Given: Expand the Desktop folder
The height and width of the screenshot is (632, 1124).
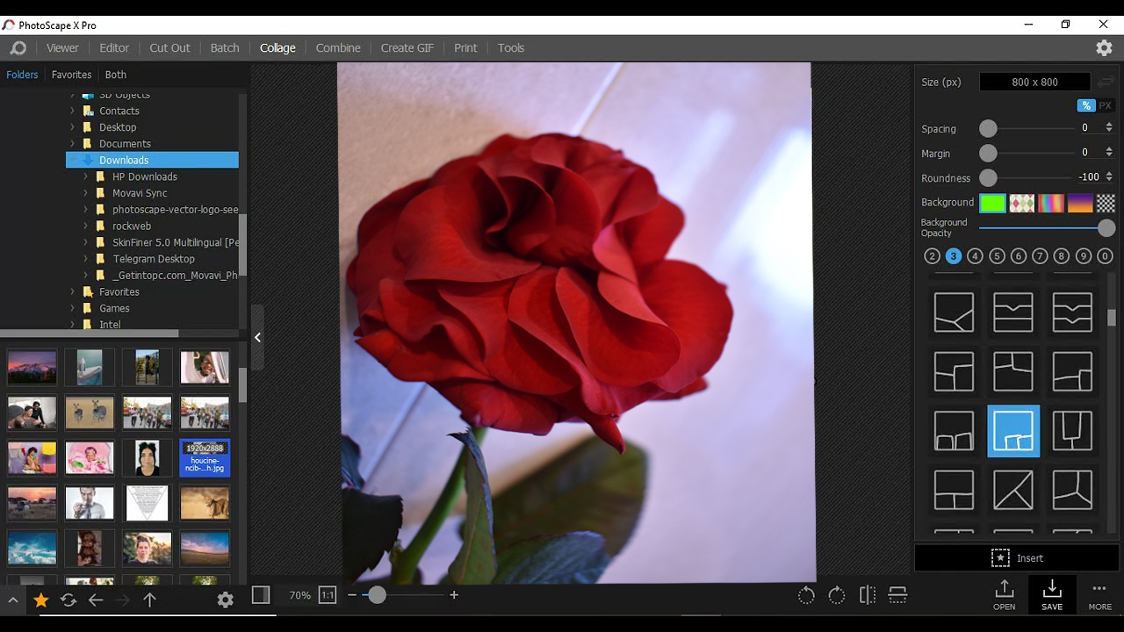Looking at the screenshot, I should click(73, 127).
